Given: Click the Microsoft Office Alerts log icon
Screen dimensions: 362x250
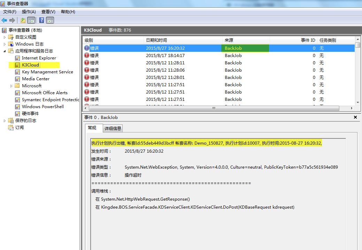Looking at the screenshot, I should click(x=17, y=92).
